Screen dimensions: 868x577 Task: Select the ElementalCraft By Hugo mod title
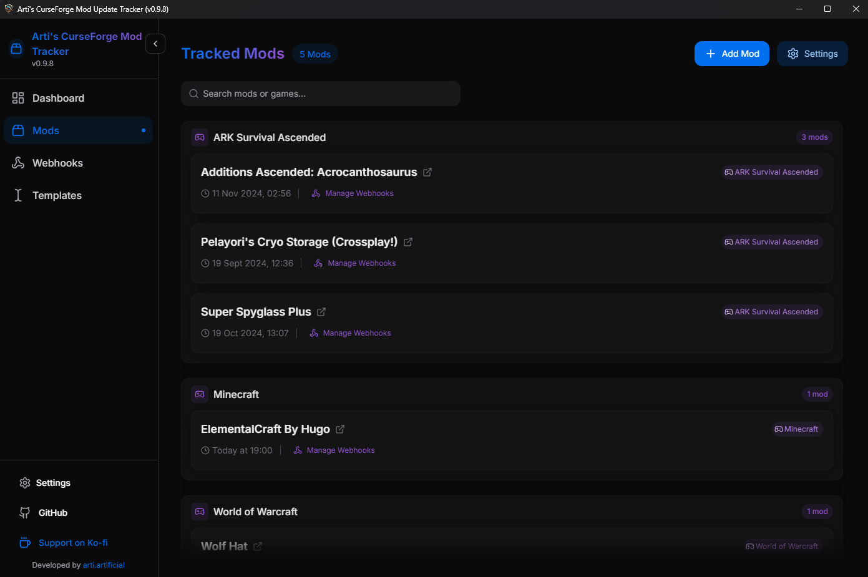pos(265,429)
